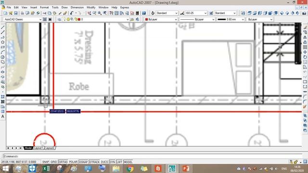Open the ISO-25 dimension style dropdown
This screenshot has height=173, width=308.
tap(196, 13)
